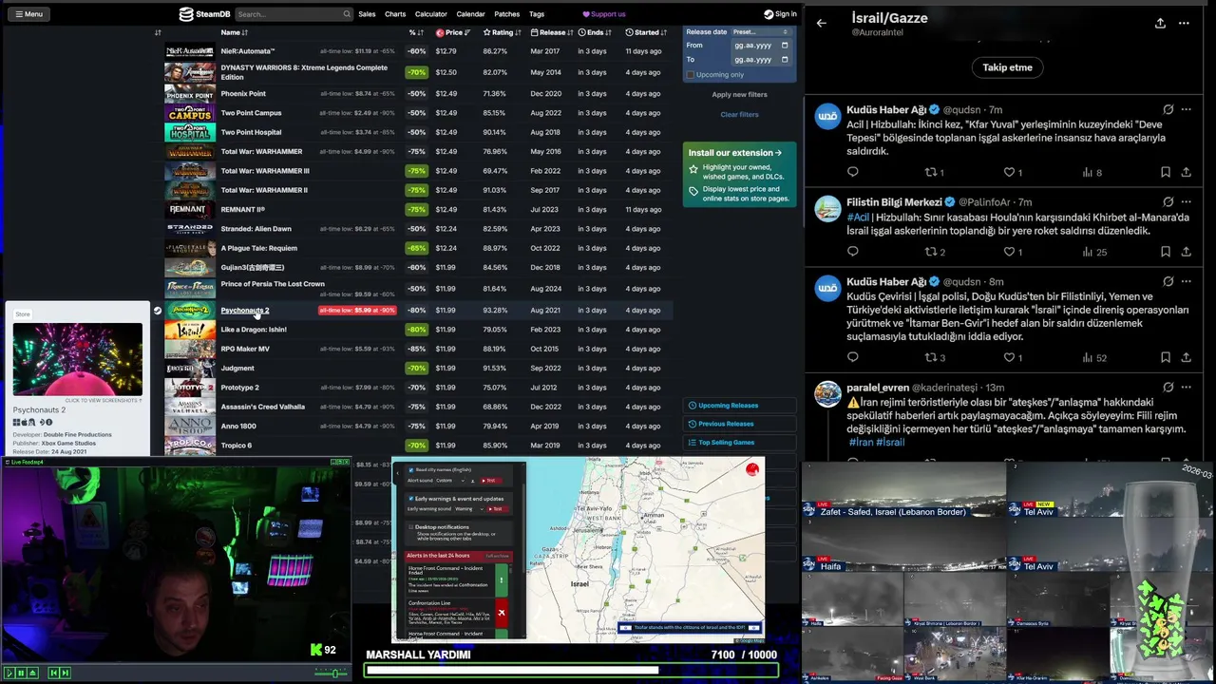Click Two Point Campus row title
This screenshot has height=684, width=1216.
click(251, 113)
